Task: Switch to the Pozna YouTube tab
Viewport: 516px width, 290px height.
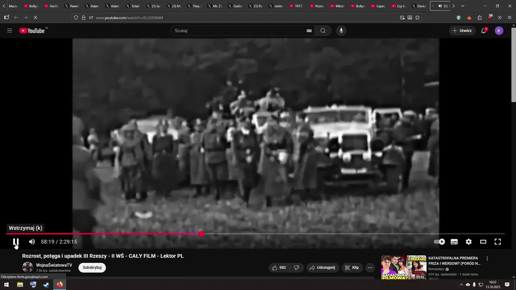Action: click(x=316, y=6)
